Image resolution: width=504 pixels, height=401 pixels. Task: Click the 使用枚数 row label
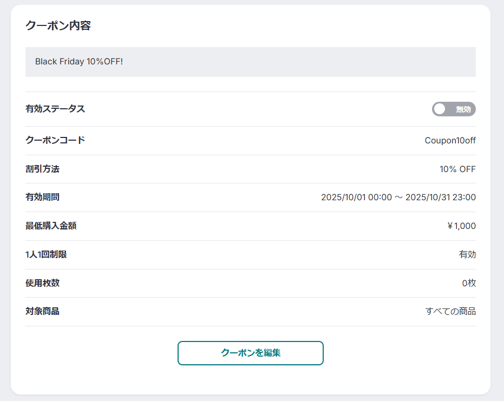pos(43,283)
